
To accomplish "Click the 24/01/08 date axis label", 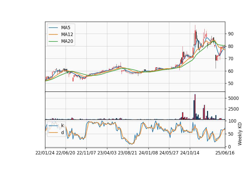I will [x=148, y=153].
